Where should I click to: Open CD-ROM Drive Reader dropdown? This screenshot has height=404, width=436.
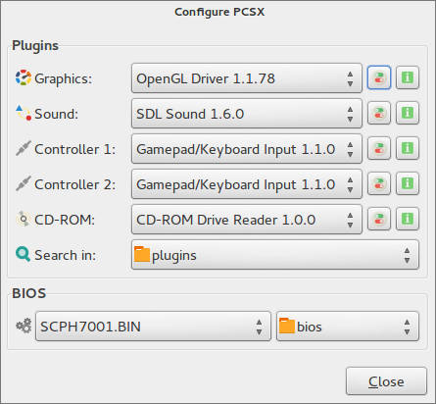point(247,220)
